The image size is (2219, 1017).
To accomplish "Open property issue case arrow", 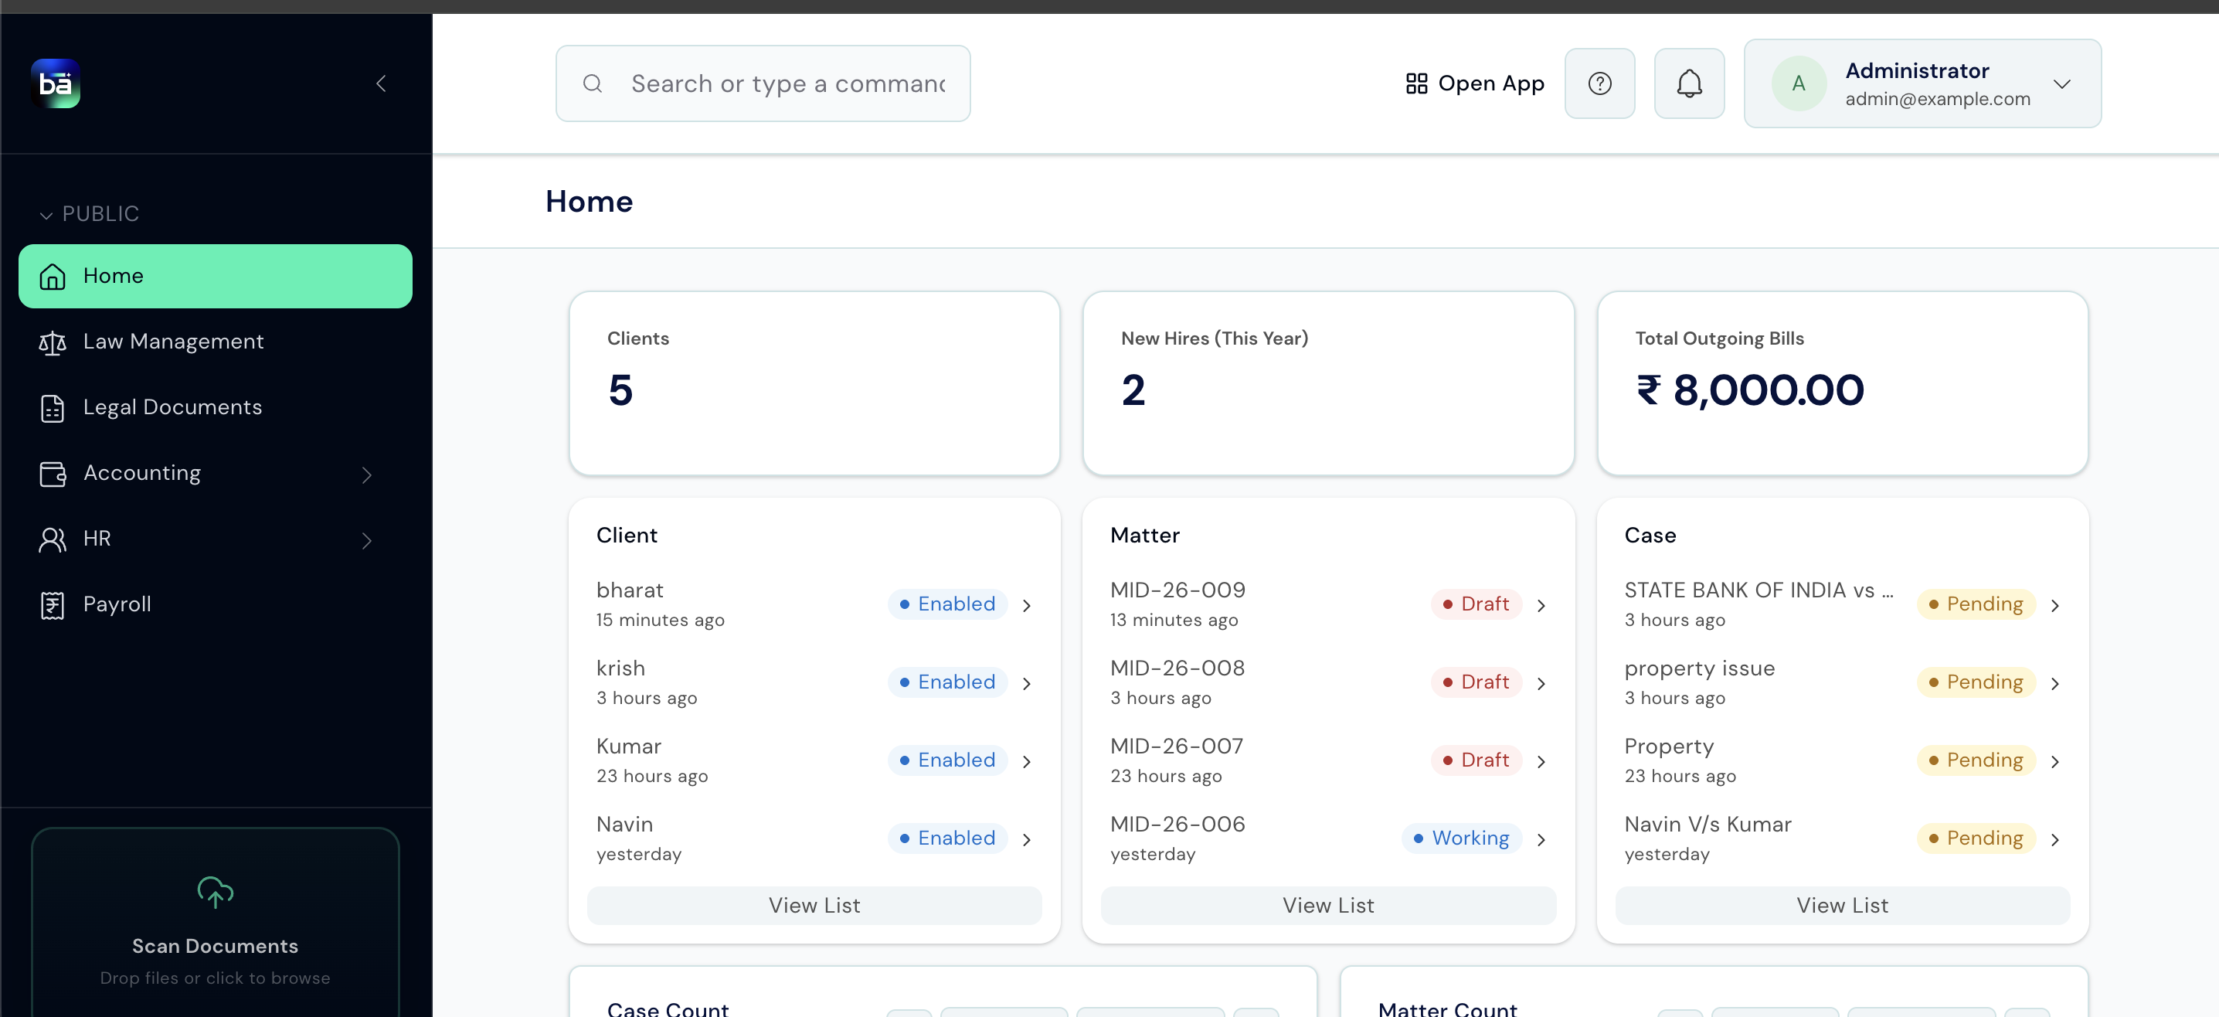I will 2055,683.
